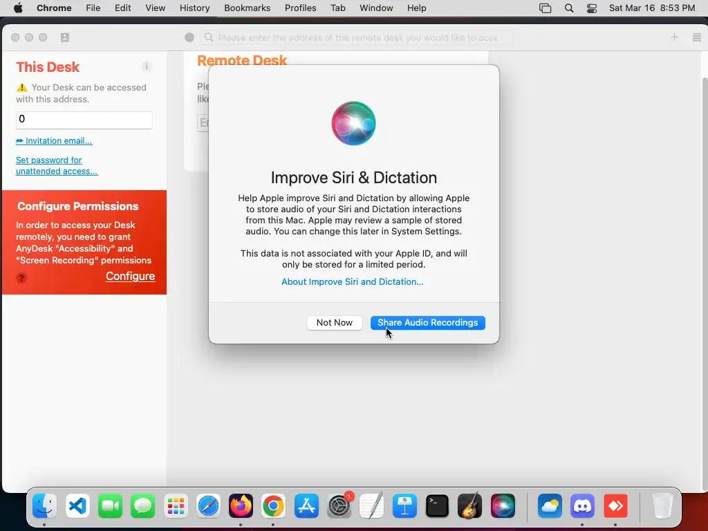The width and height of the screenshot is (708, 531).
Task: Open App Store from dock
Action: click(306, 505)
